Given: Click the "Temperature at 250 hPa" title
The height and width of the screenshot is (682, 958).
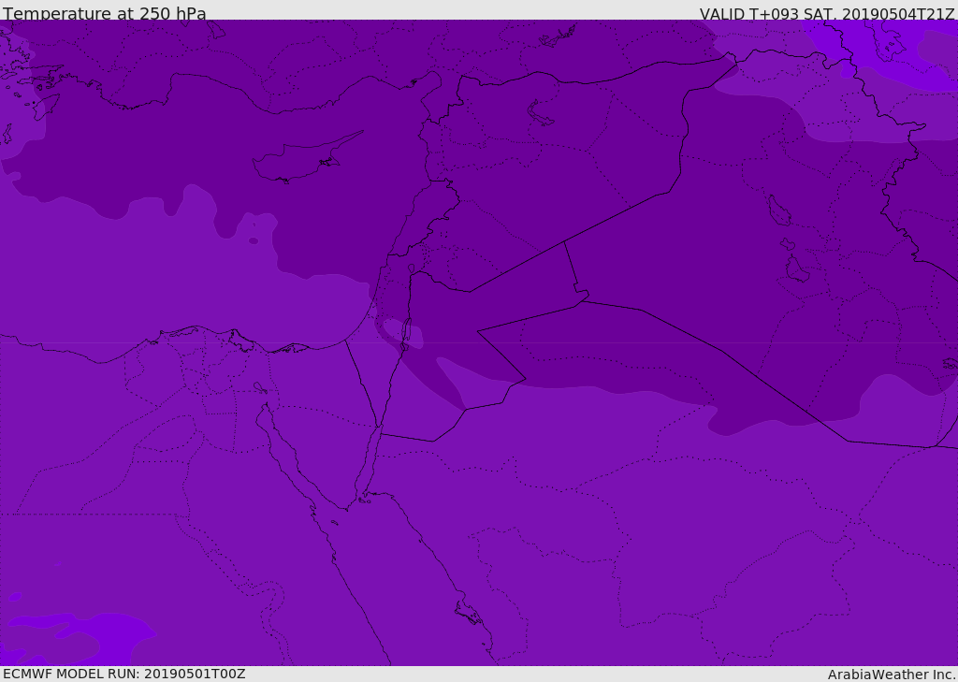Looking at the screenshot, I should click(105, 14).
